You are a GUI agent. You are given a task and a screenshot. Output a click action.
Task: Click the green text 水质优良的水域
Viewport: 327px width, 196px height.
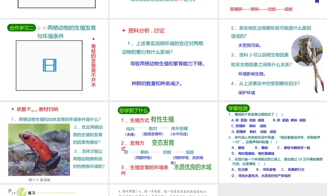pos(193,167)
